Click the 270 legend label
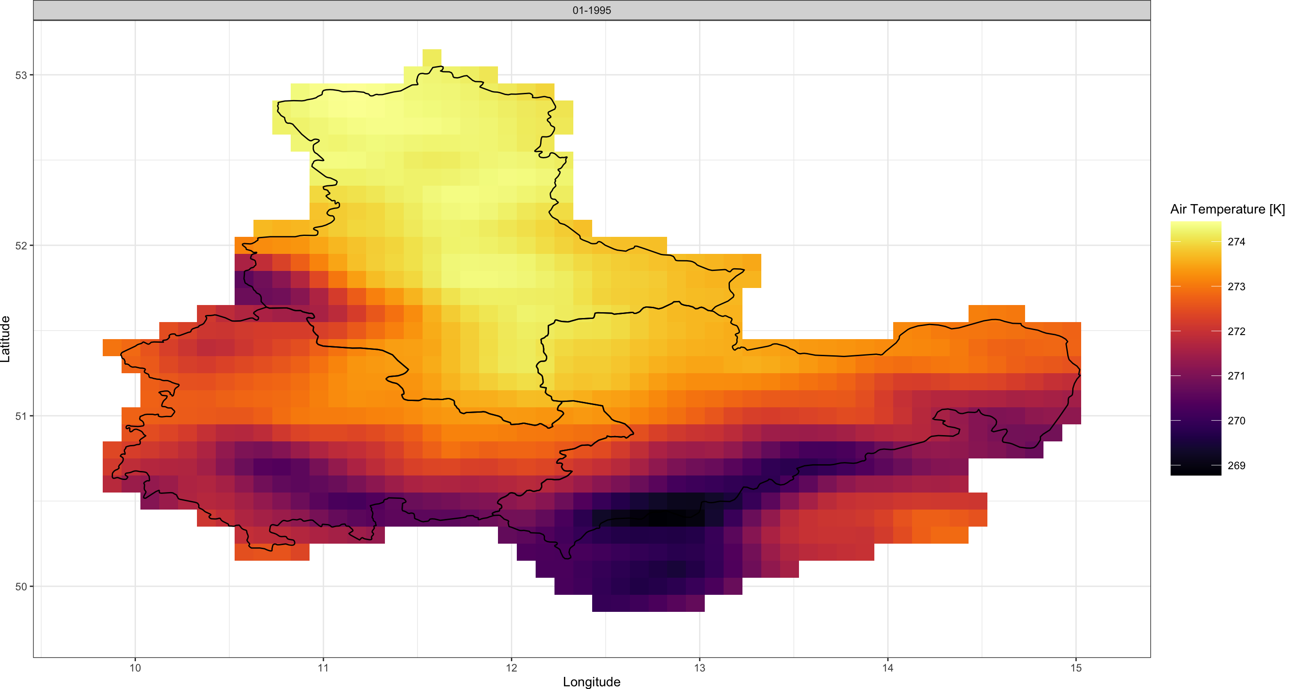 1236,421
